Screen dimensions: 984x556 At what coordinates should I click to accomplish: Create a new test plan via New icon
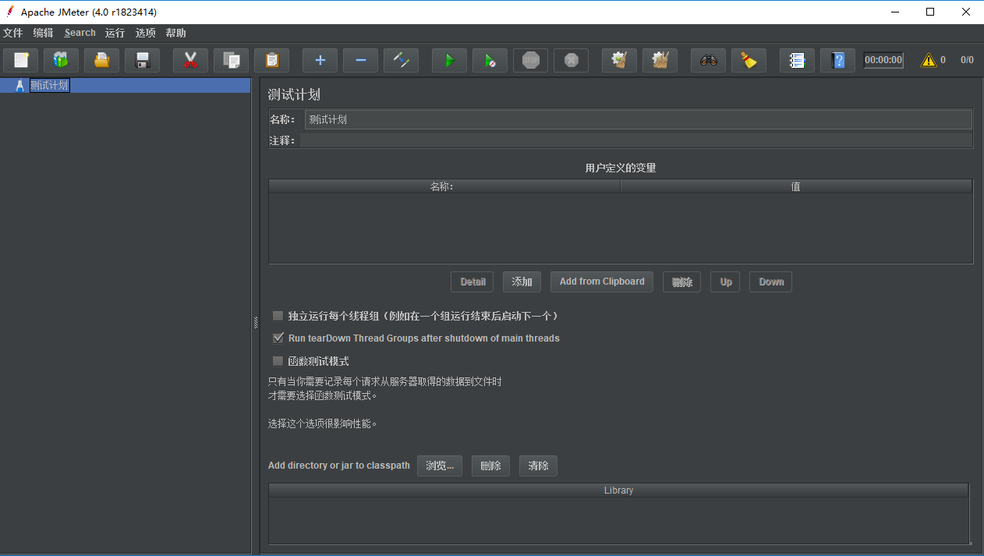(21, 60)
